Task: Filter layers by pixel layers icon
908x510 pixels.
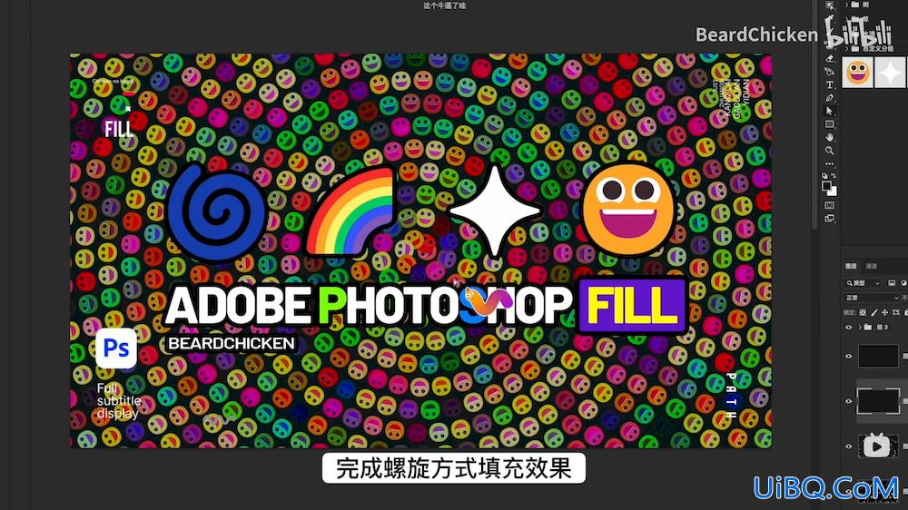Action: click(x=892, y=283)
